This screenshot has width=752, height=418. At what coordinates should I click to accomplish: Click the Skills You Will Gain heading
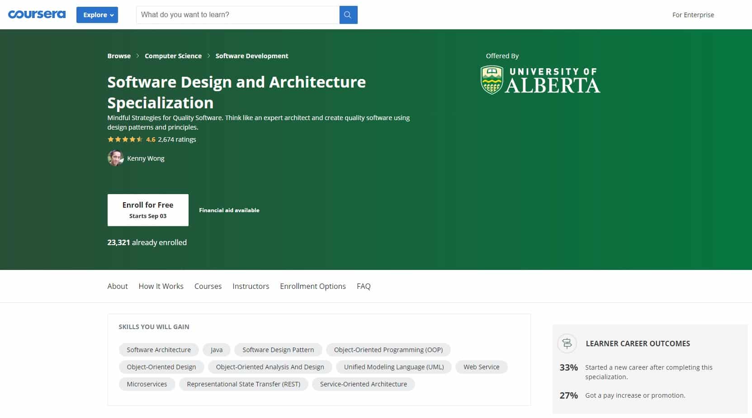[x=154, y=327]
